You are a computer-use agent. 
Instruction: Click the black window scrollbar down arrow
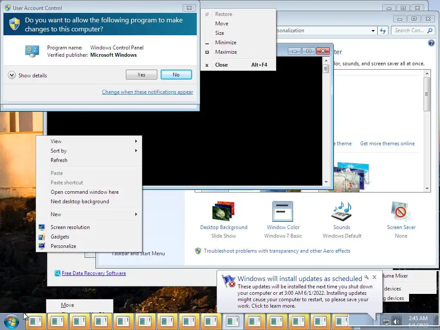pyautogui.click(x=326, y=182)
